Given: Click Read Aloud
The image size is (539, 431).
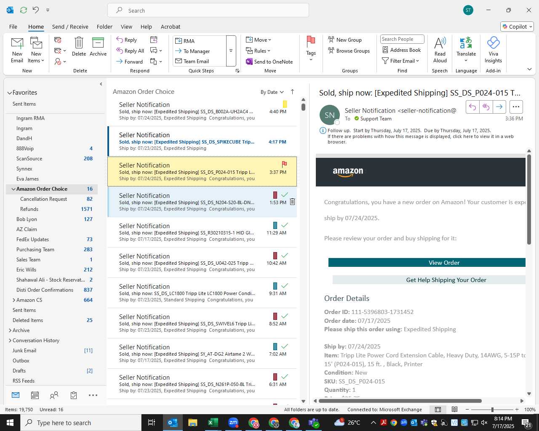Looking at the screenshot, I should pos(440,50).
